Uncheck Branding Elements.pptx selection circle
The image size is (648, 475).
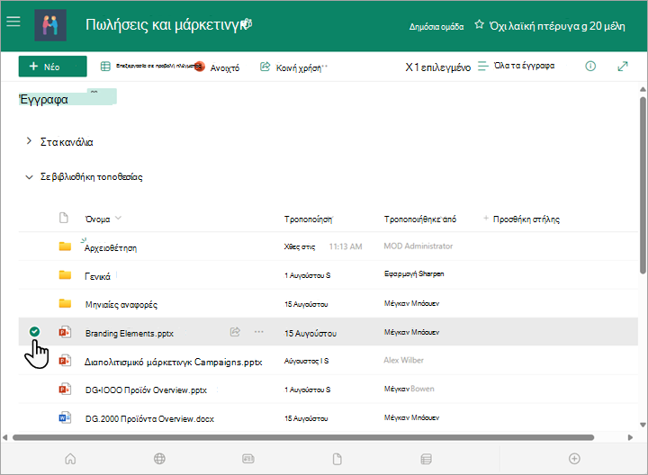[35, 331]
